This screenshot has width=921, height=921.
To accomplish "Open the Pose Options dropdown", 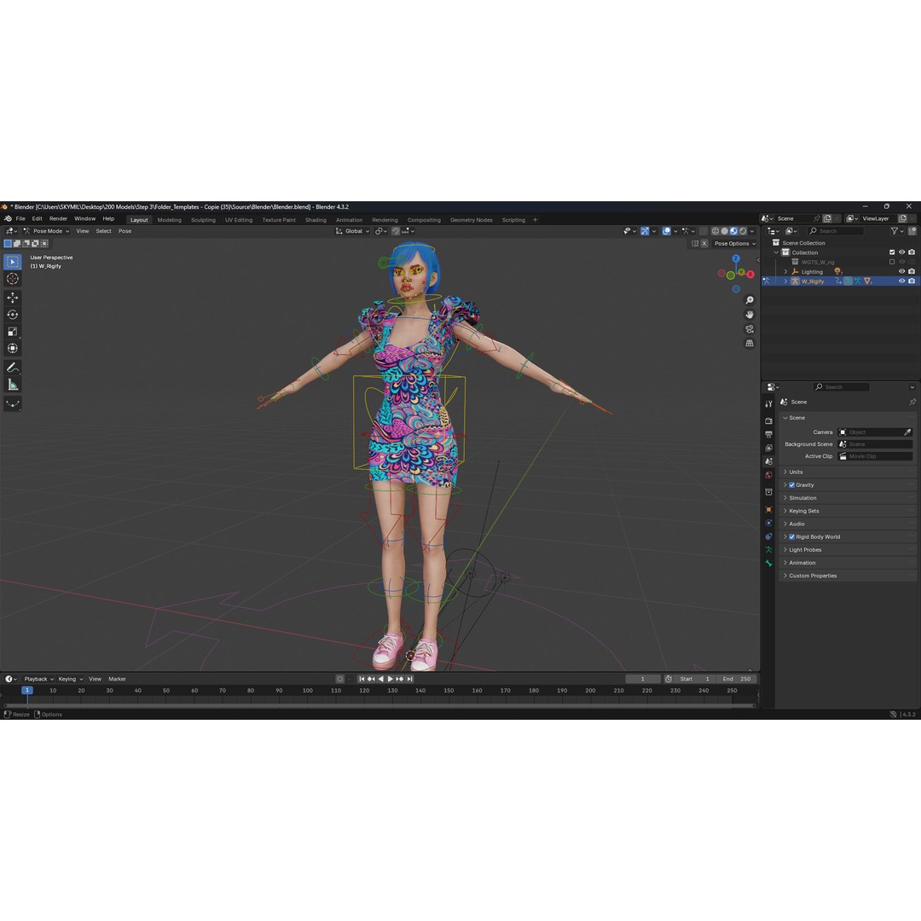I will click(x=735, y=244).
